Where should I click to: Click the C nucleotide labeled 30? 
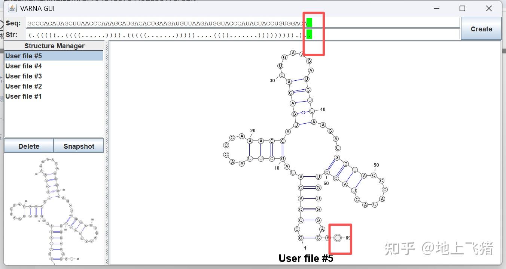point(282,75)
